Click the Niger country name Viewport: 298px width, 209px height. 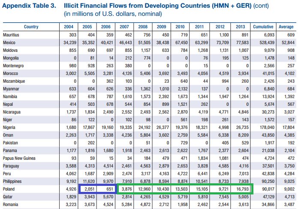8,120
